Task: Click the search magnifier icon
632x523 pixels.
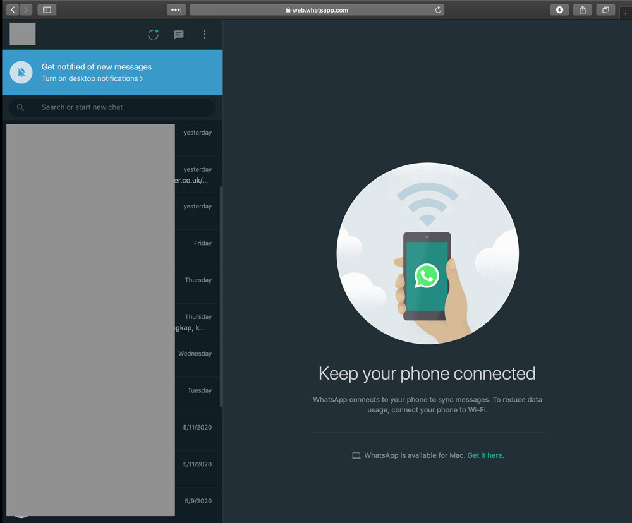Action: 21,107
